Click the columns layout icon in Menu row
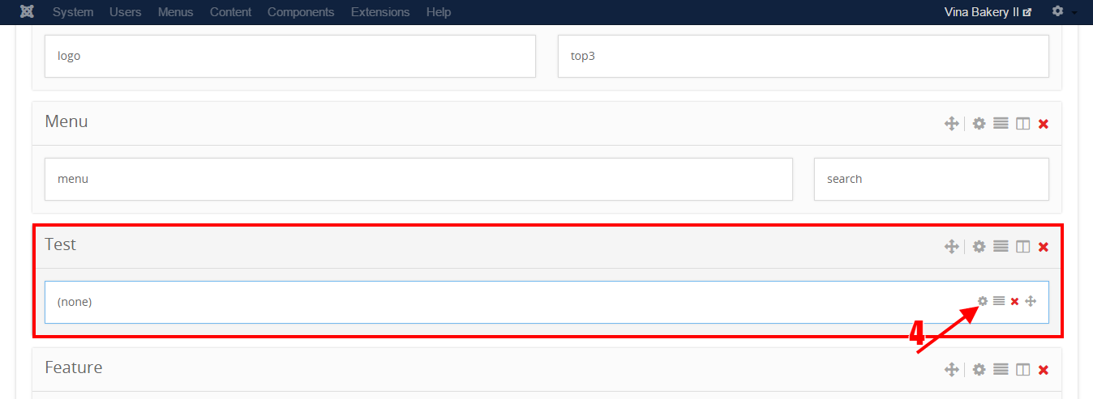The width and height of the screenshot is (1093, 399). click(1023, 124)
